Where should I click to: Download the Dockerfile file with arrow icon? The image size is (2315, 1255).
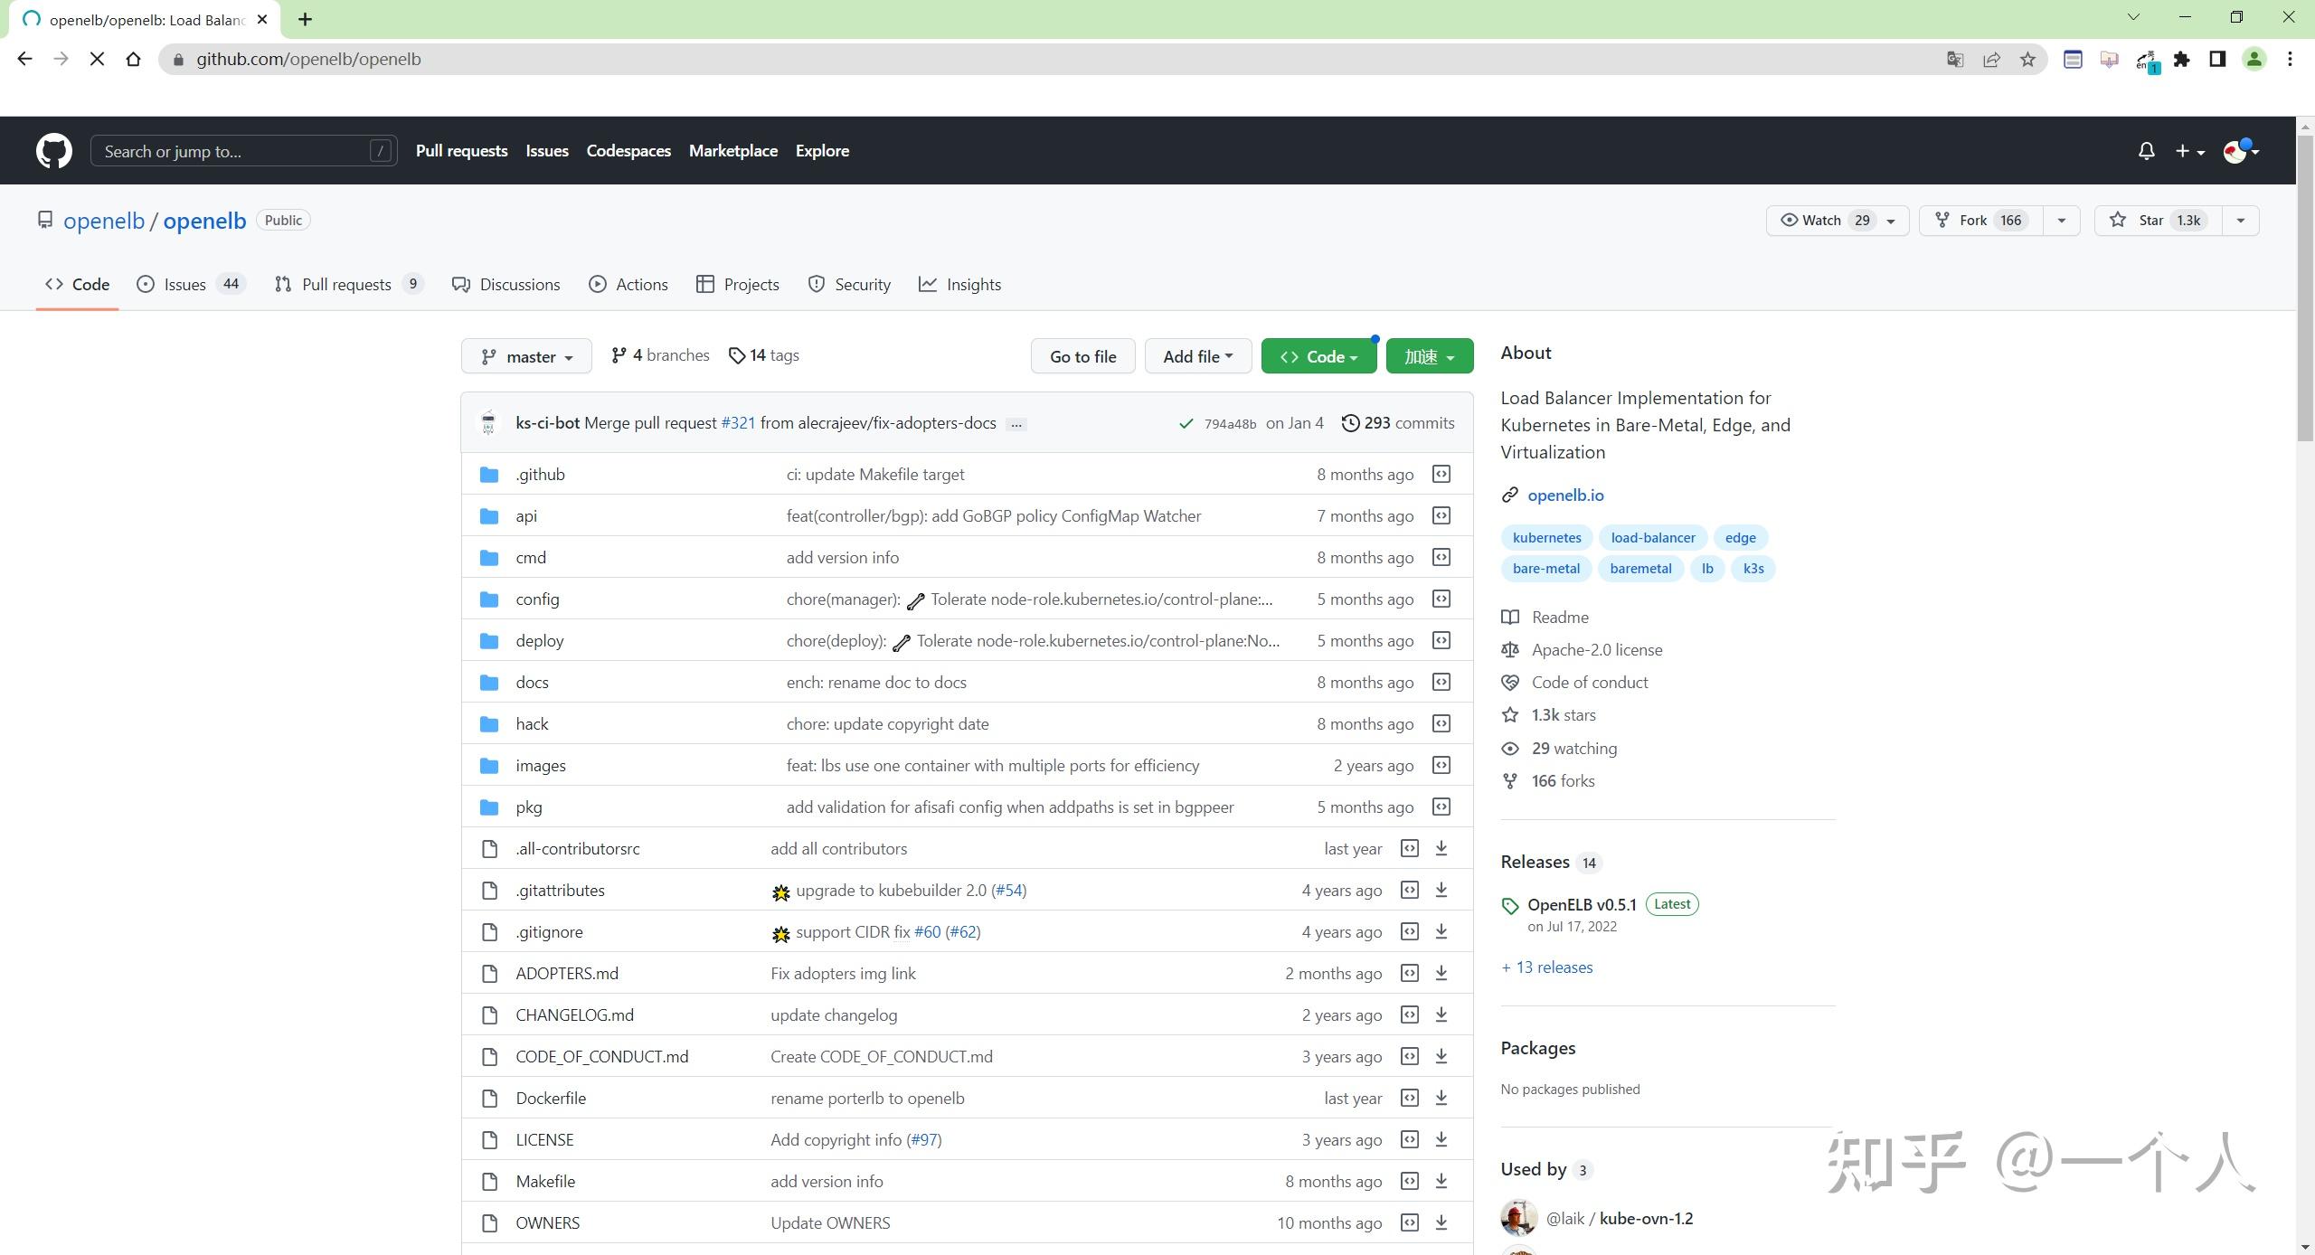click(x=1441, y=1098)
